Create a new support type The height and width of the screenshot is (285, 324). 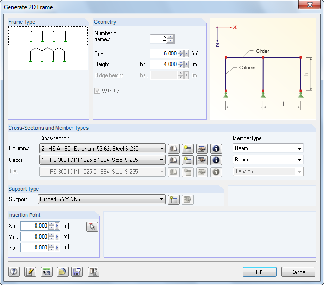click(173, 199)
